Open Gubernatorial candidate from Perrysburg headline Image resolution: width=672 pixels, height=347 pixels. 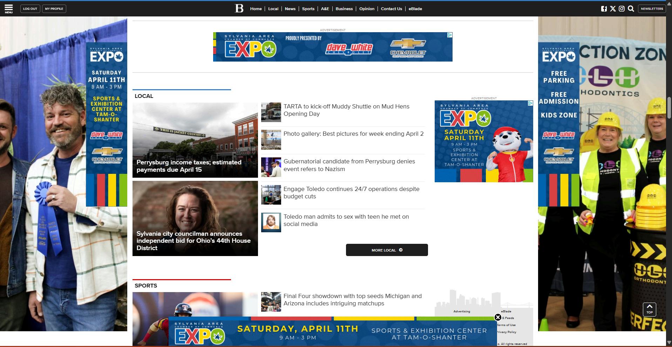pyautogui.click(x=349, y=165)
